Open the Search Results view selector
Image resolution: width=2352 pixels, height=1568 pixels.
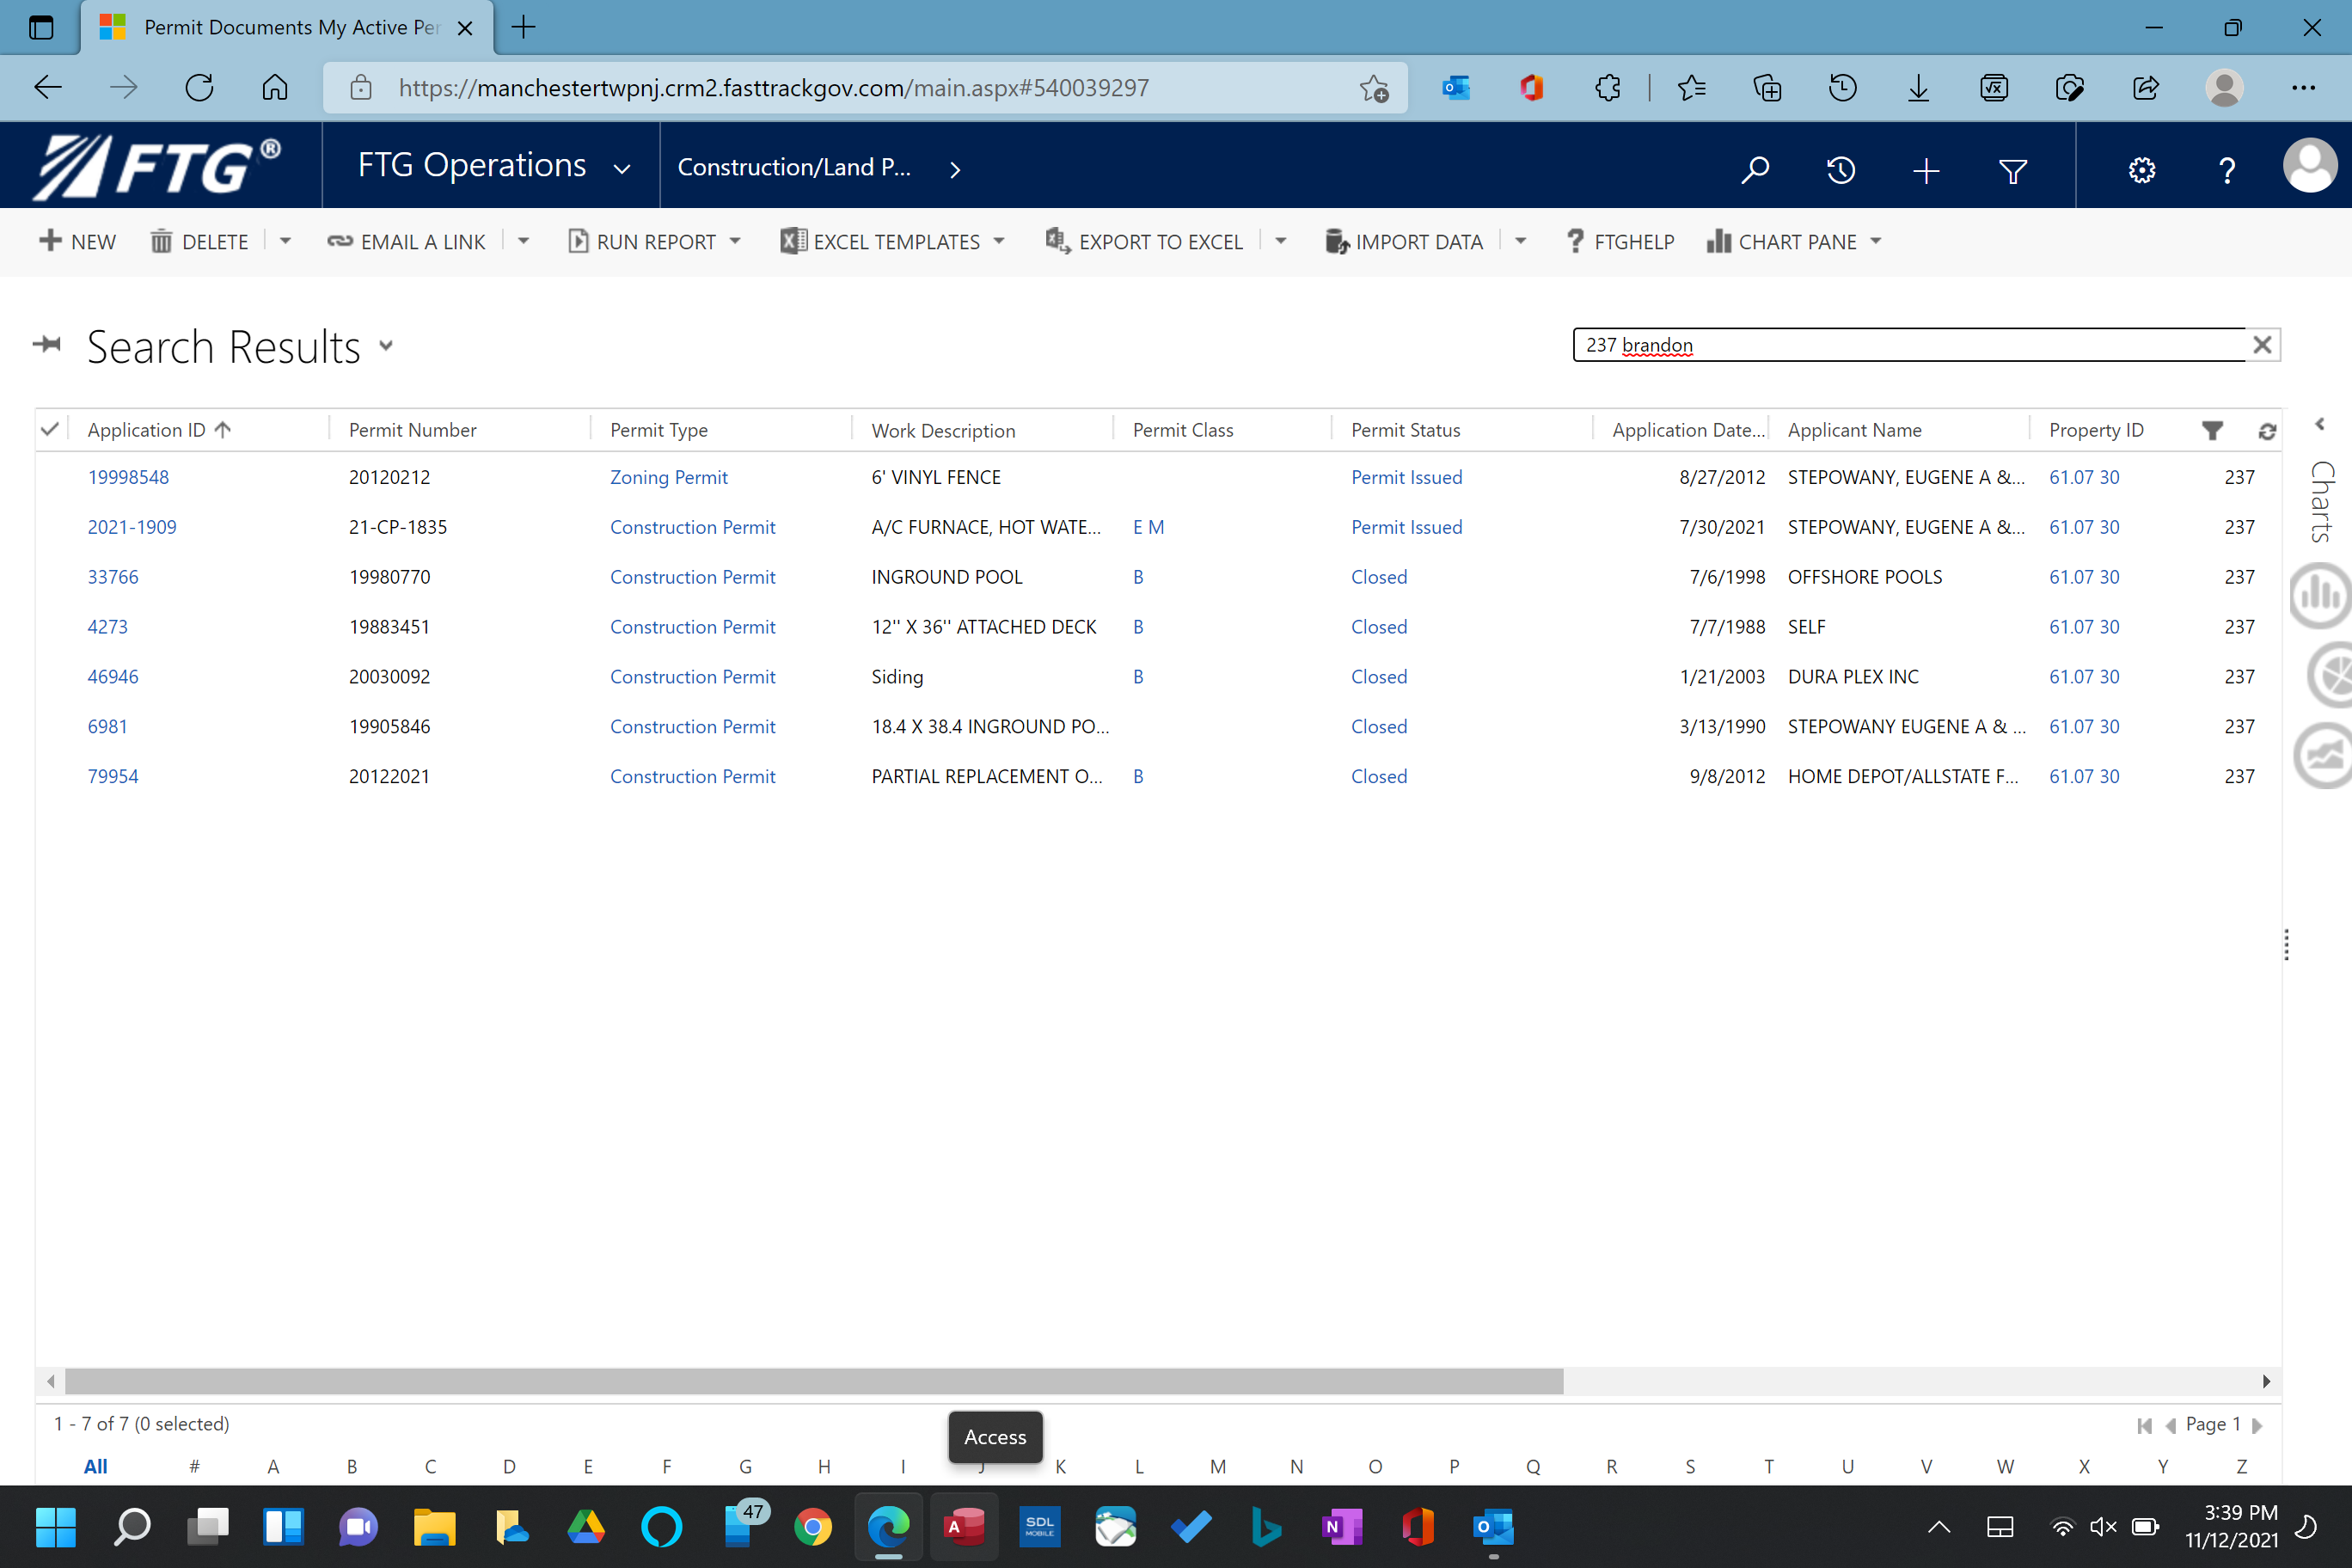coord(386,346)
